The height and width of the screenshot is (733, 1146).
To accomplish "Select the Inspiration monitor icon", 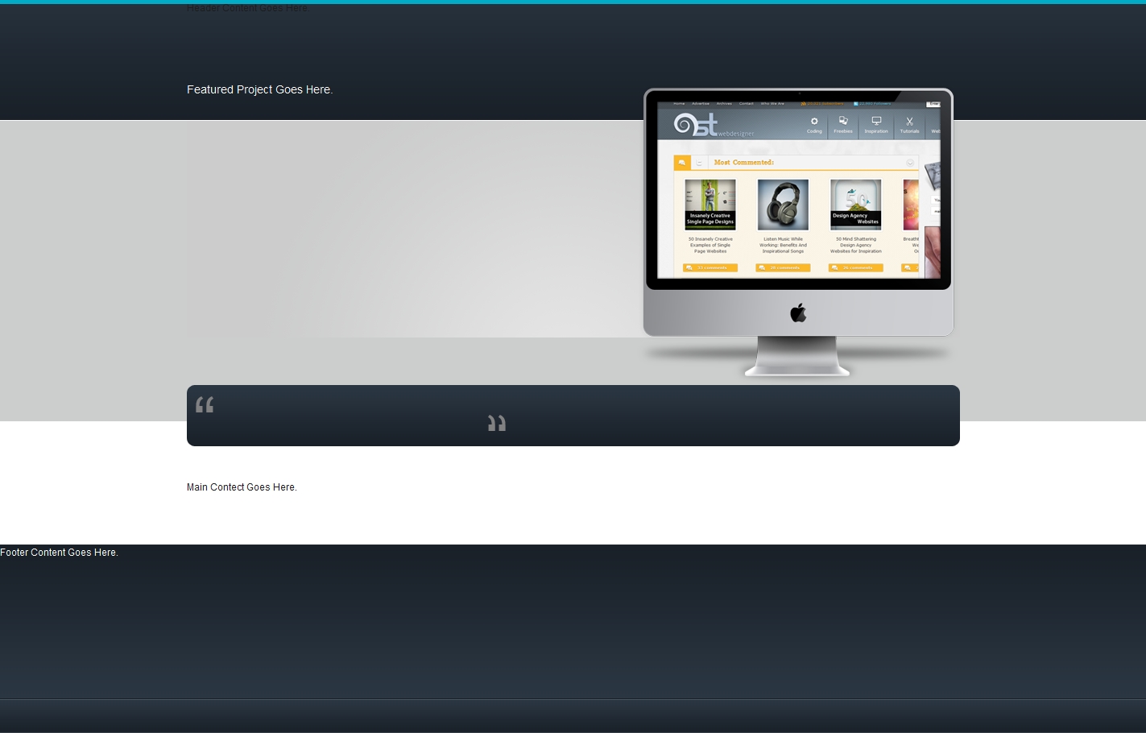I will coord(876,122).
